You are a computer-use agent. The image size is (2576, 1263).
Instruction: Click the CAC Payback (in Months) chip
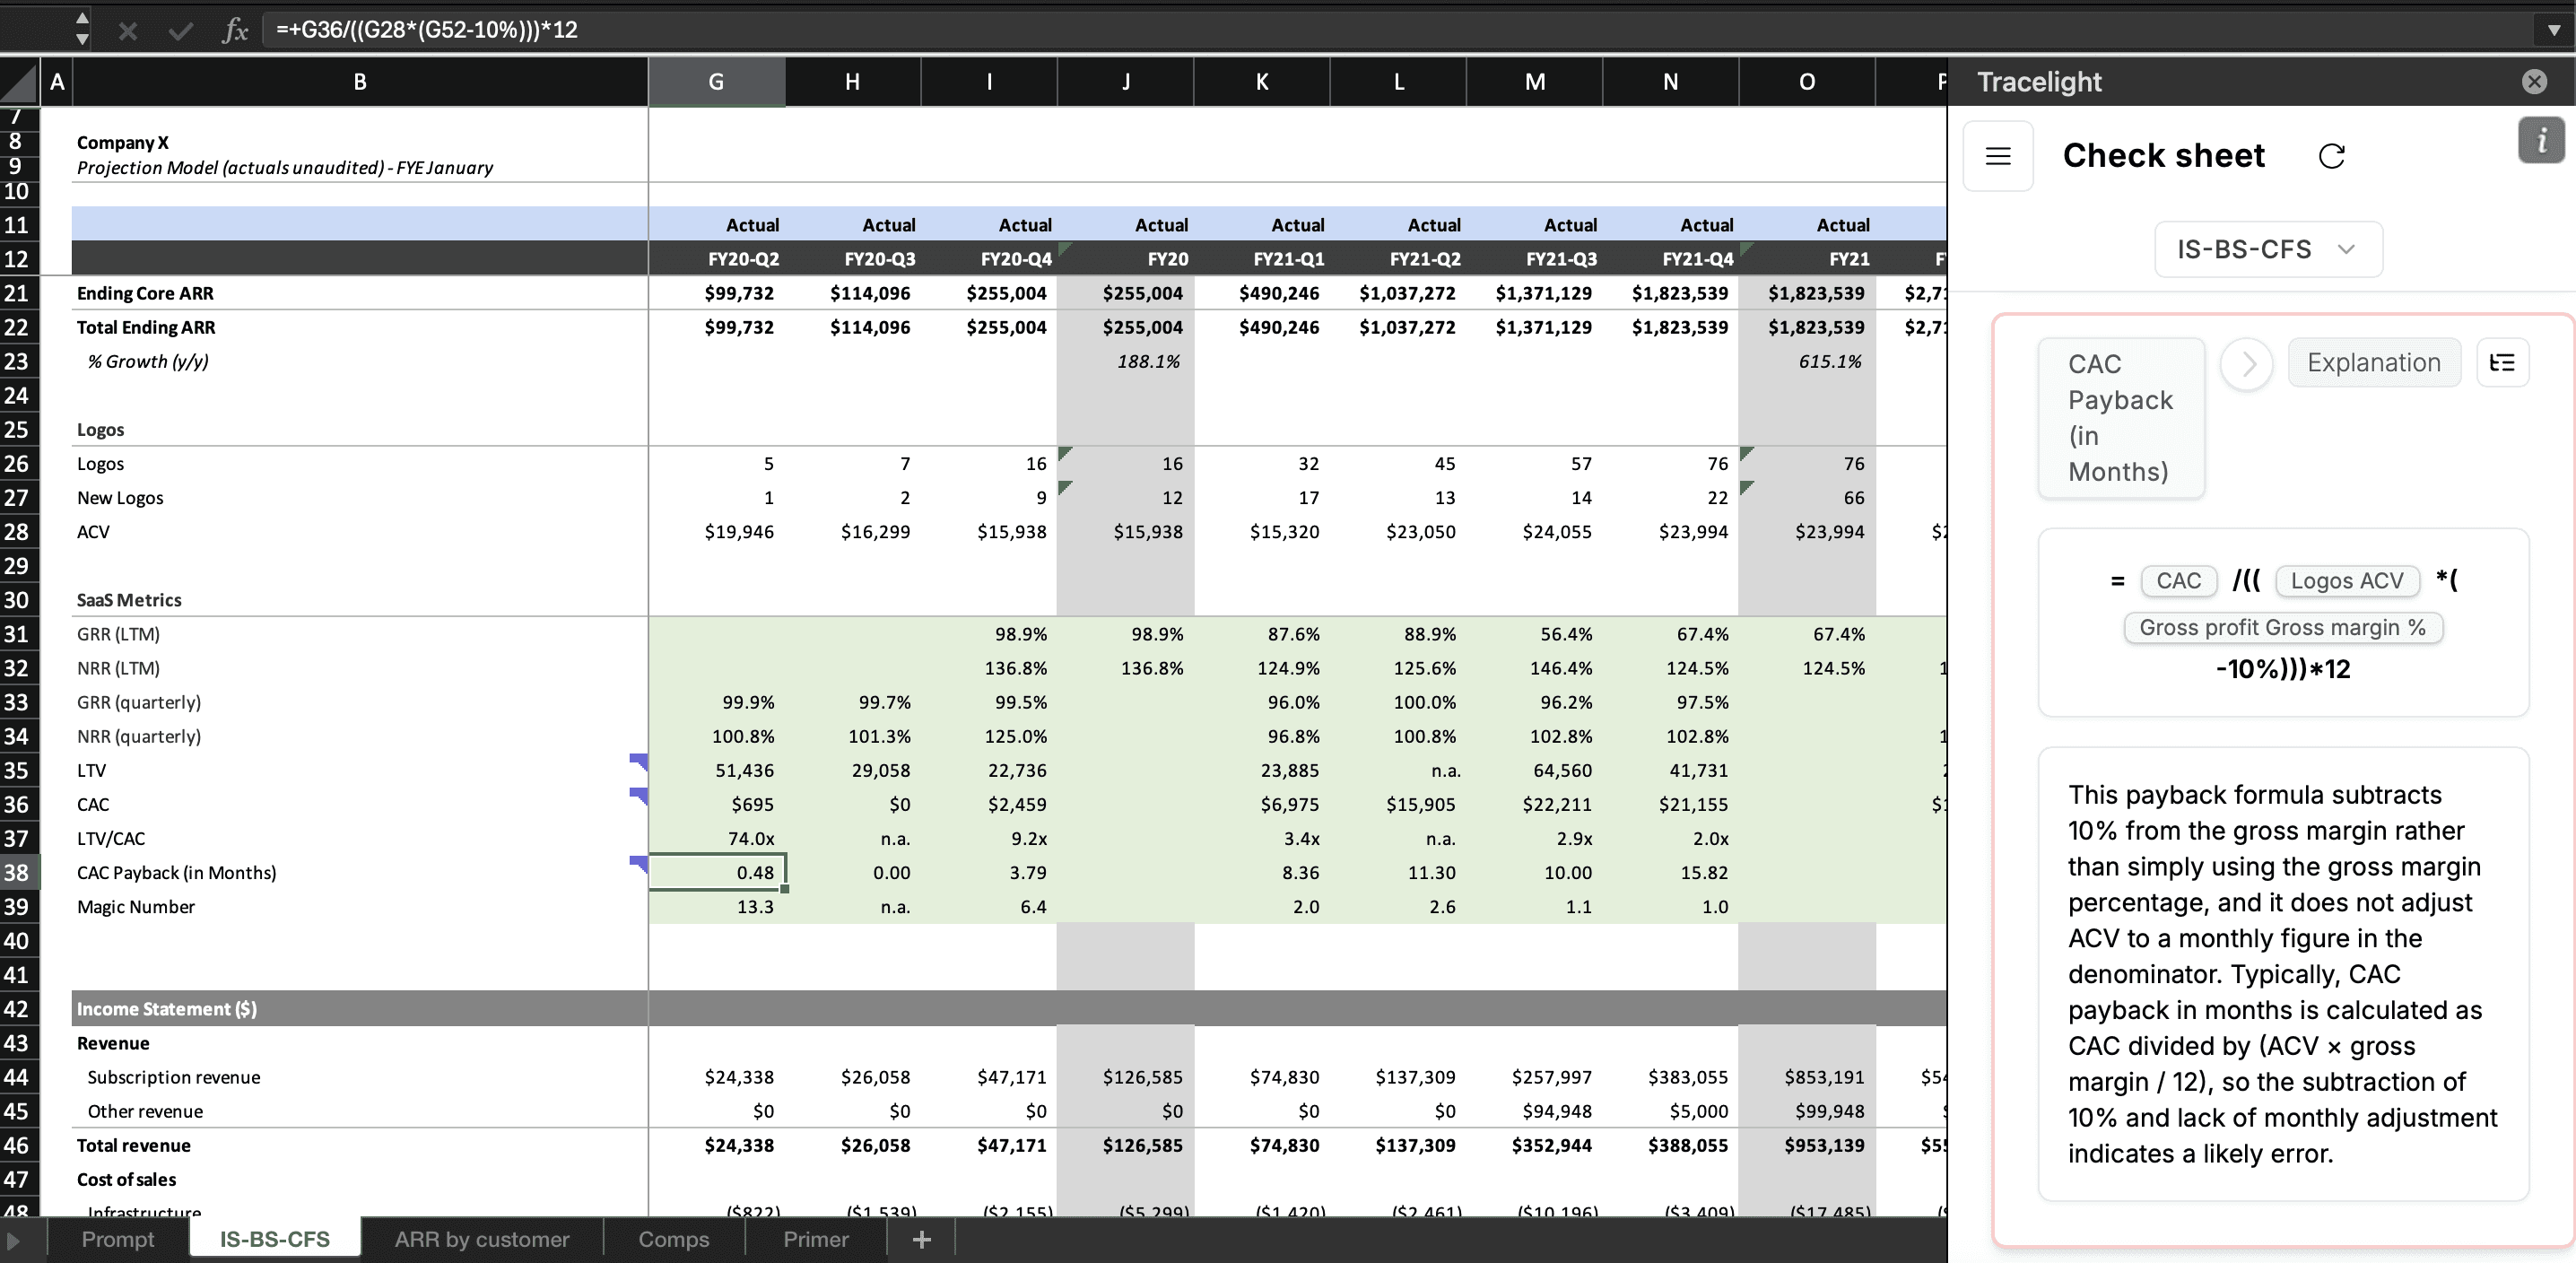(2121, 418)
